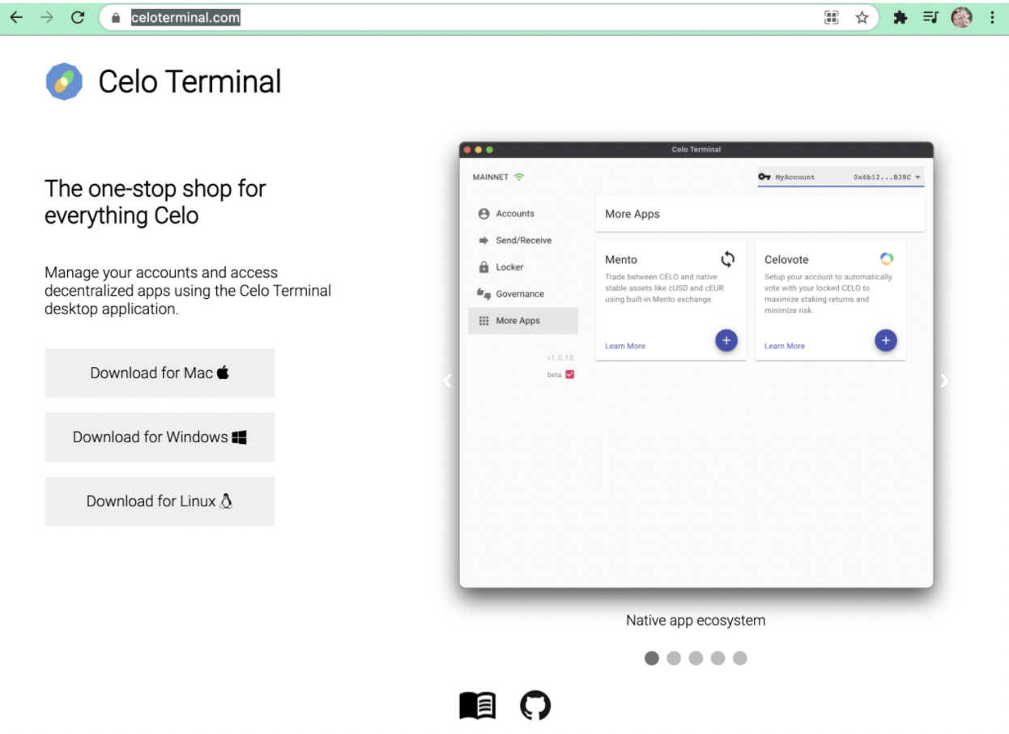The width and height of the screenshot is (1009, 734).
Task: Select the first carousel dot
Action: (x=652, y=658)
